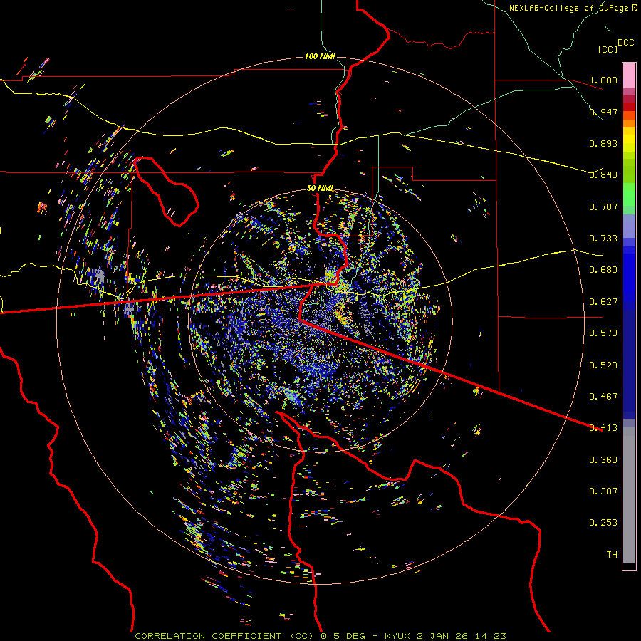Click the pink top segment of color bar
The width and height of the screenshot is (641, 641).
pyautogui.click(x=629, y=75)
